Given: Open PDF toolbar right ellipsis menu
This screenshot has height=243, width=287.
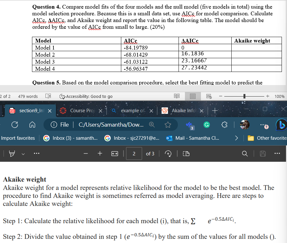Looking at the screenshot, I should coord(277,153).
